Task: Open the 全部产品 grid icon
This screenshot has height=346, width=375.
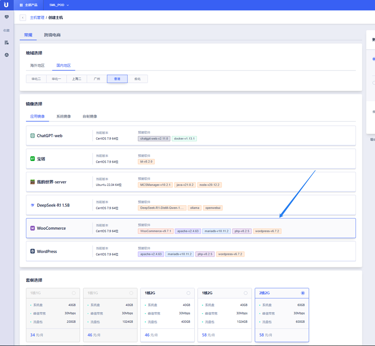Action: pyautogui.click(x=21, y=5)
